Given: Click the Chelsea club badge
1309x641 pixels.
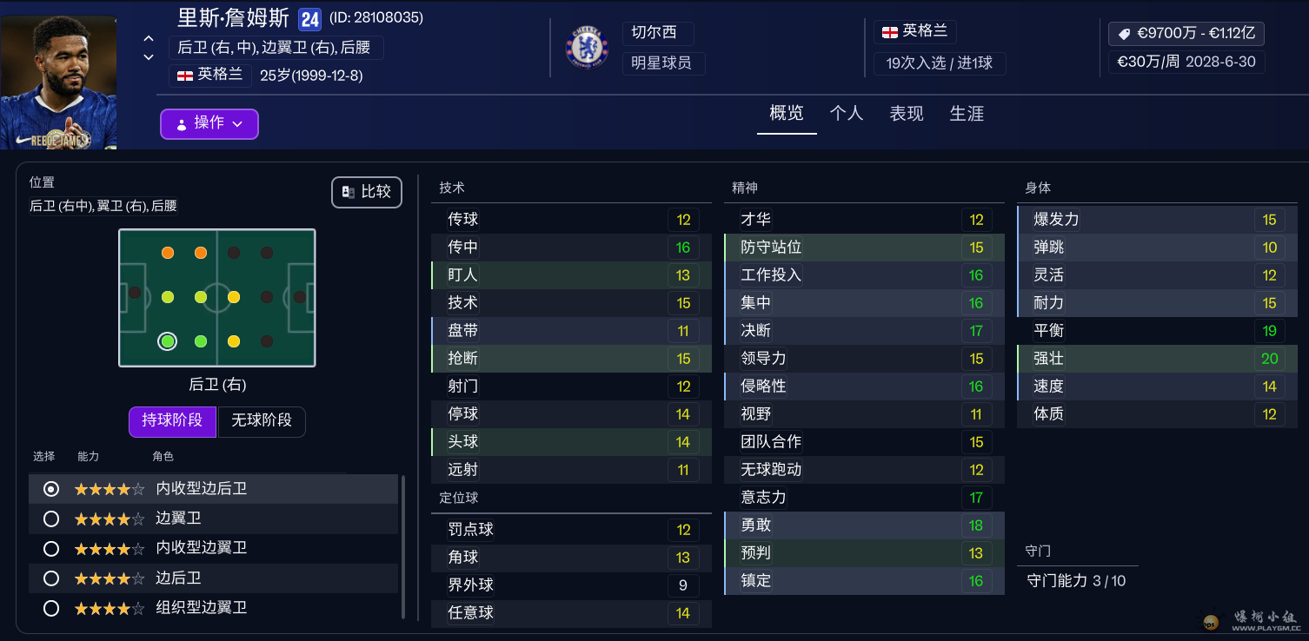Looking at the screenshot, I should pos(588,47).
